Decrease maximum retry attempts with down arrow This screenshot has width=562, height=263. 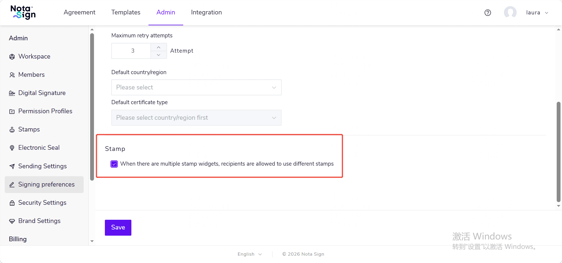pos(159,55)
